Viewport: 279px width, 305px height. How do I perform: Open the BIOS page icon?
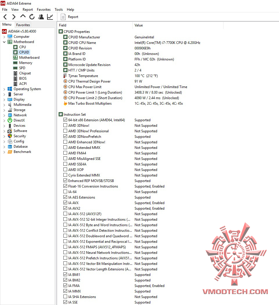point(15,79)
